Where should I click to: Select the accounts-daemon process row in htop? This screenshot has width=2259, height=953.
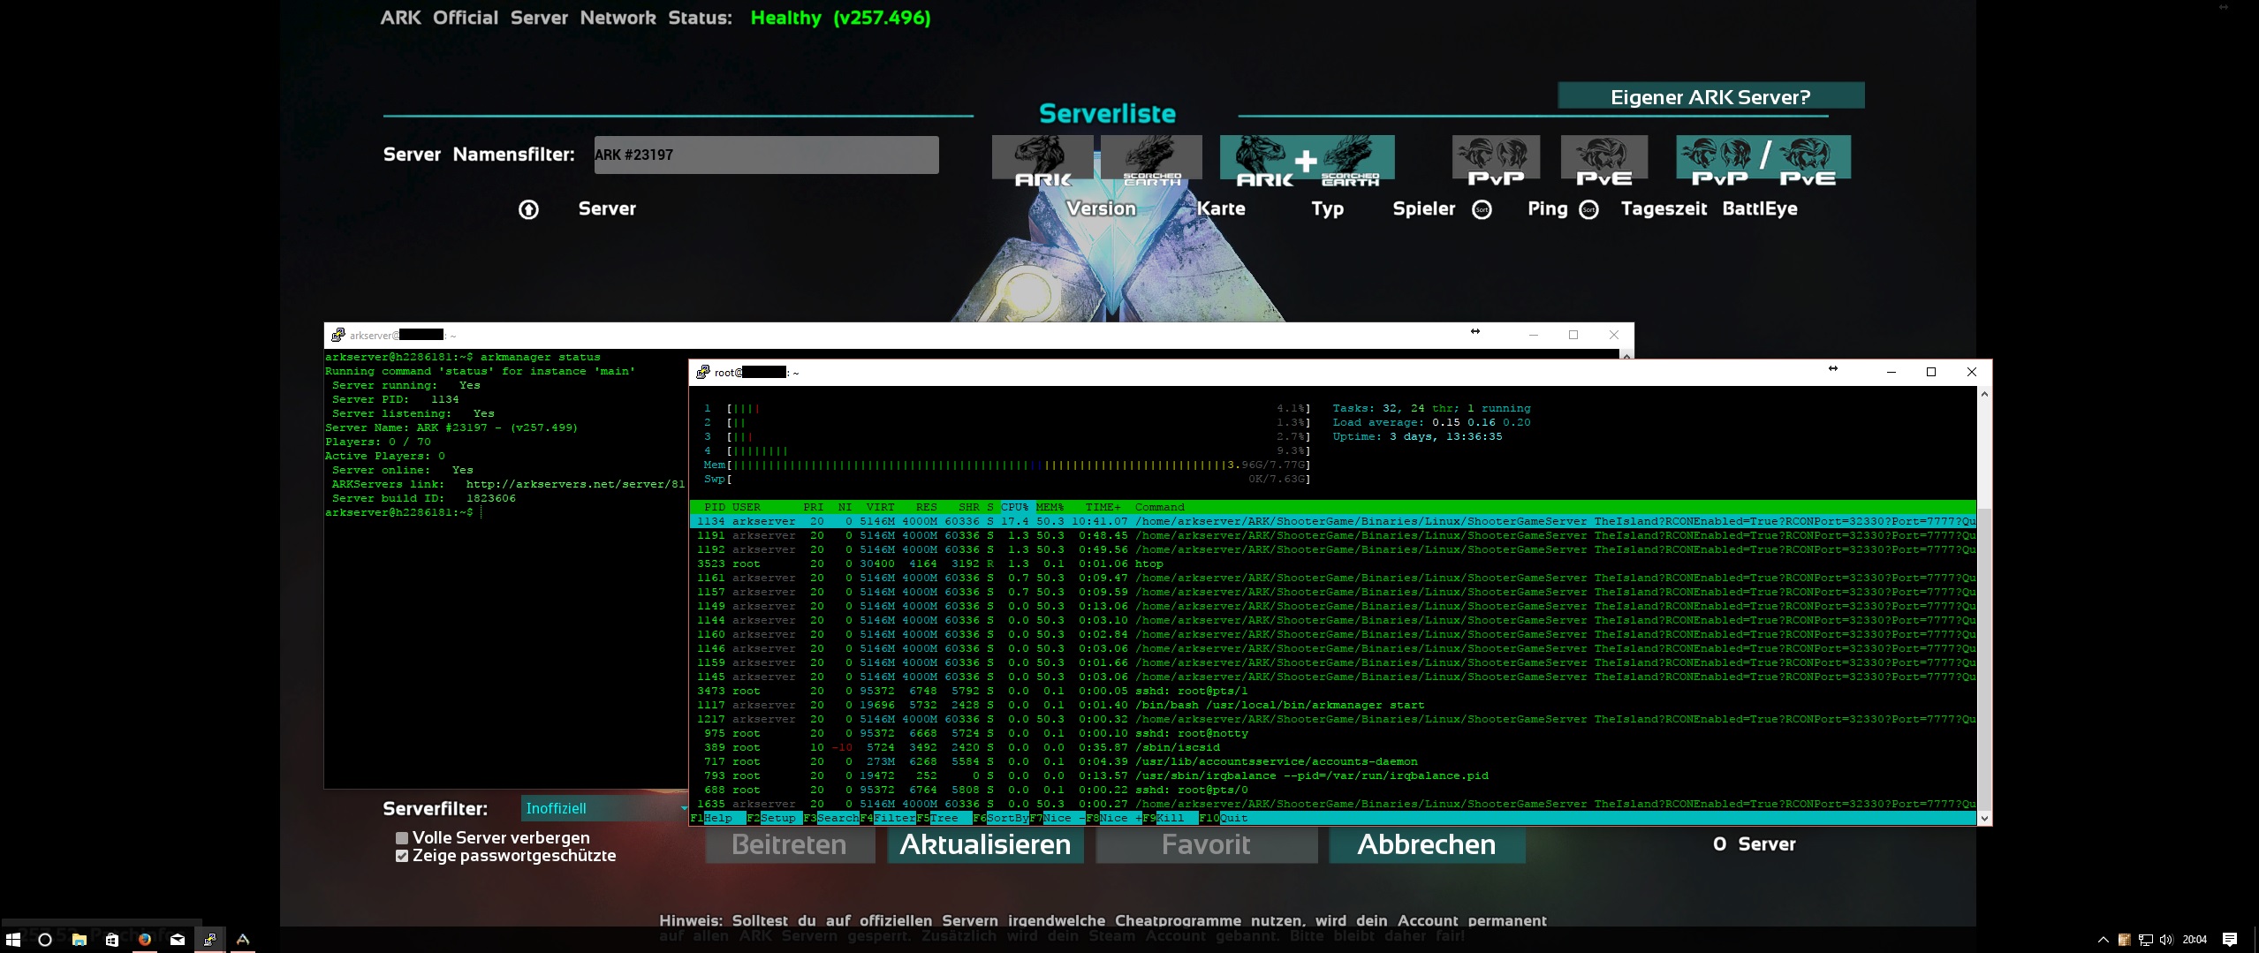point(1332,761)
